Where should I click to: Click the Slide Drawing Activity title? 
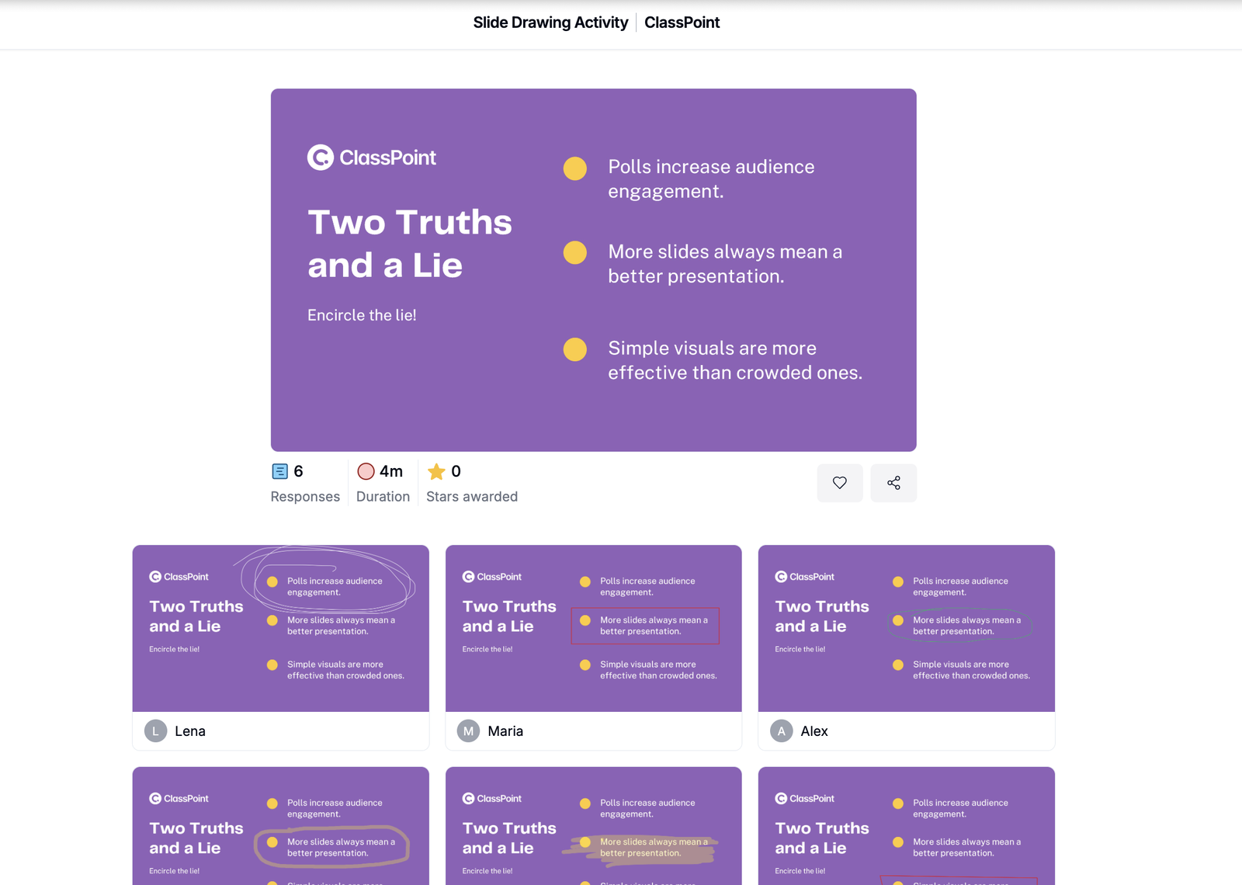point(550,23)
